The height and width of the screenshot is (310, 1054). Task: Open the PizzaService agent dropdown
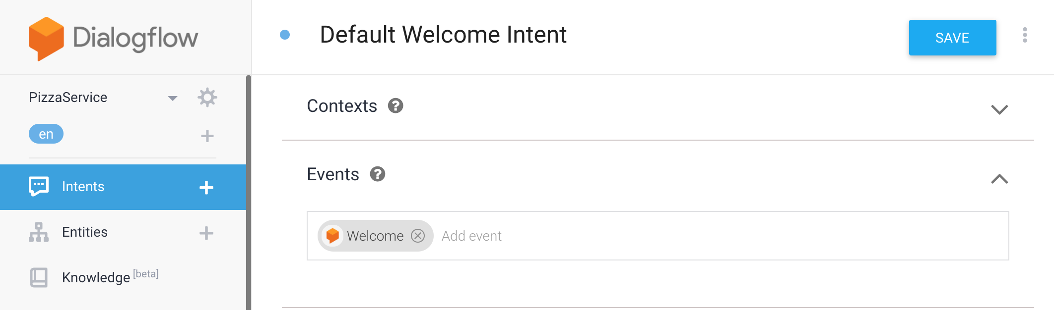[x=172, y=98]
